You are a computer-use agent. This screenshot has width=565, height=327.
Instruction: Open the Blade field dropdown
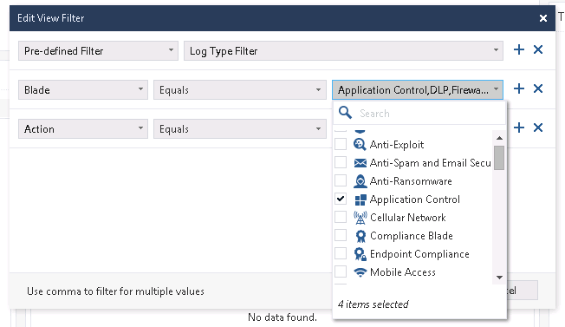click(x=83, y=89)
